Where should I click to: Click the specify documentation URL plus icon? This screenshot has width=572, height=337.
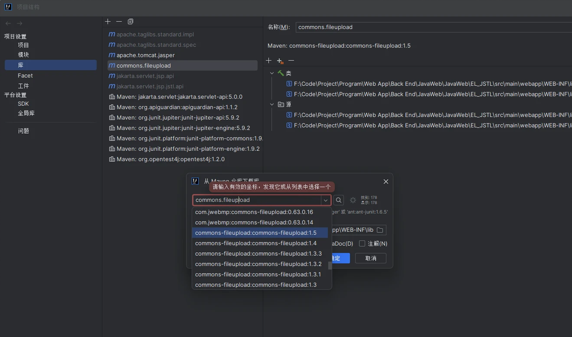point(280,60)
